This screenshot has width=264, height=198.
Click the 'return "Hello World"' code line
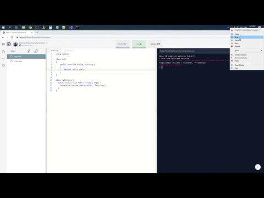pos(75,70)
